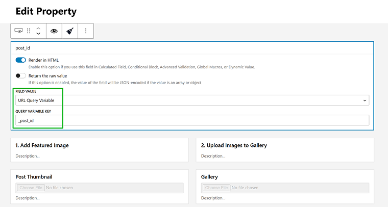
Task: Click the FIELD VALUE label
Action: [x=26, y=91]
